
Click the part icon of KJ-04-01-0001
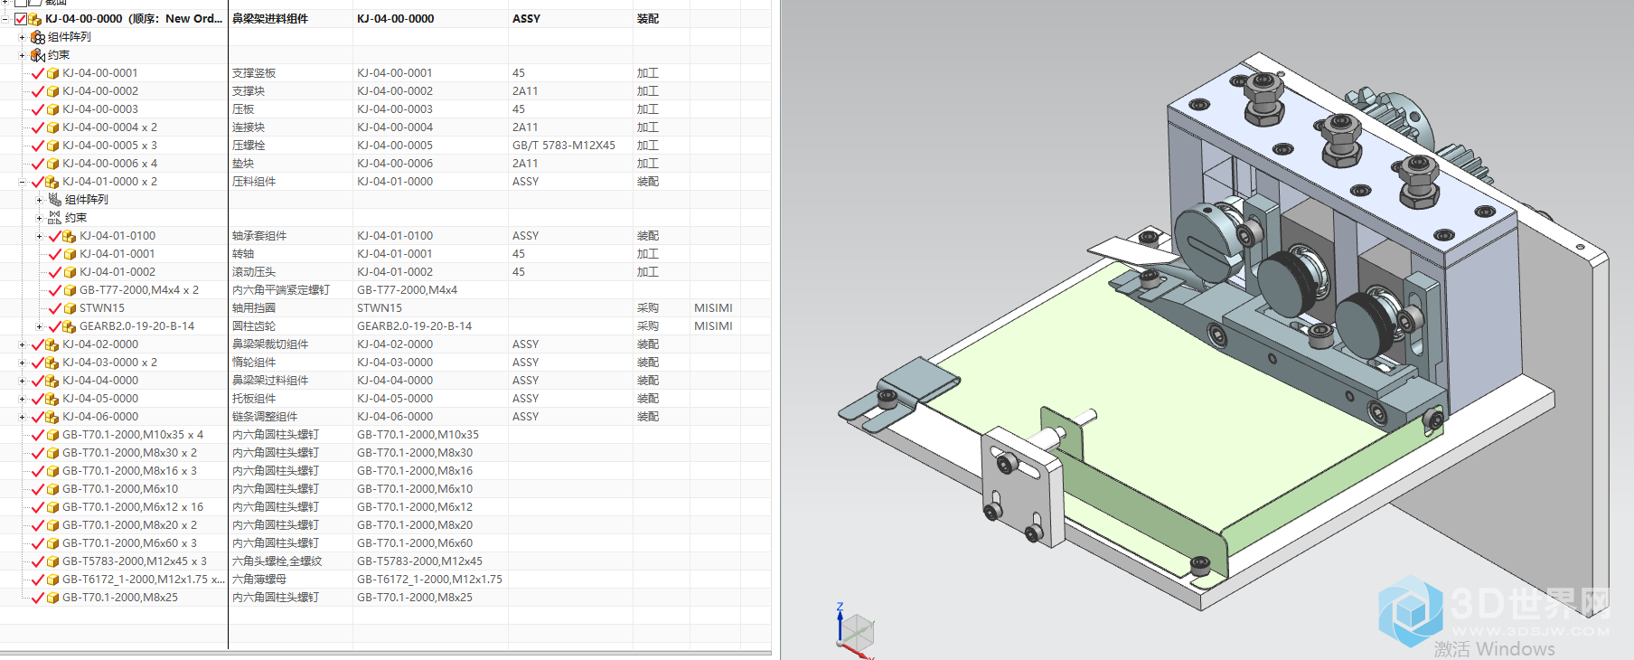tap(70, 254)
